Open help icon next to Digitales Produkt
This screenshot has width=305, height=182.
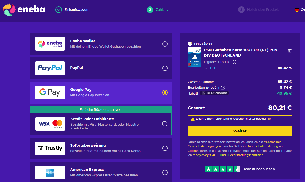point(234,62)
